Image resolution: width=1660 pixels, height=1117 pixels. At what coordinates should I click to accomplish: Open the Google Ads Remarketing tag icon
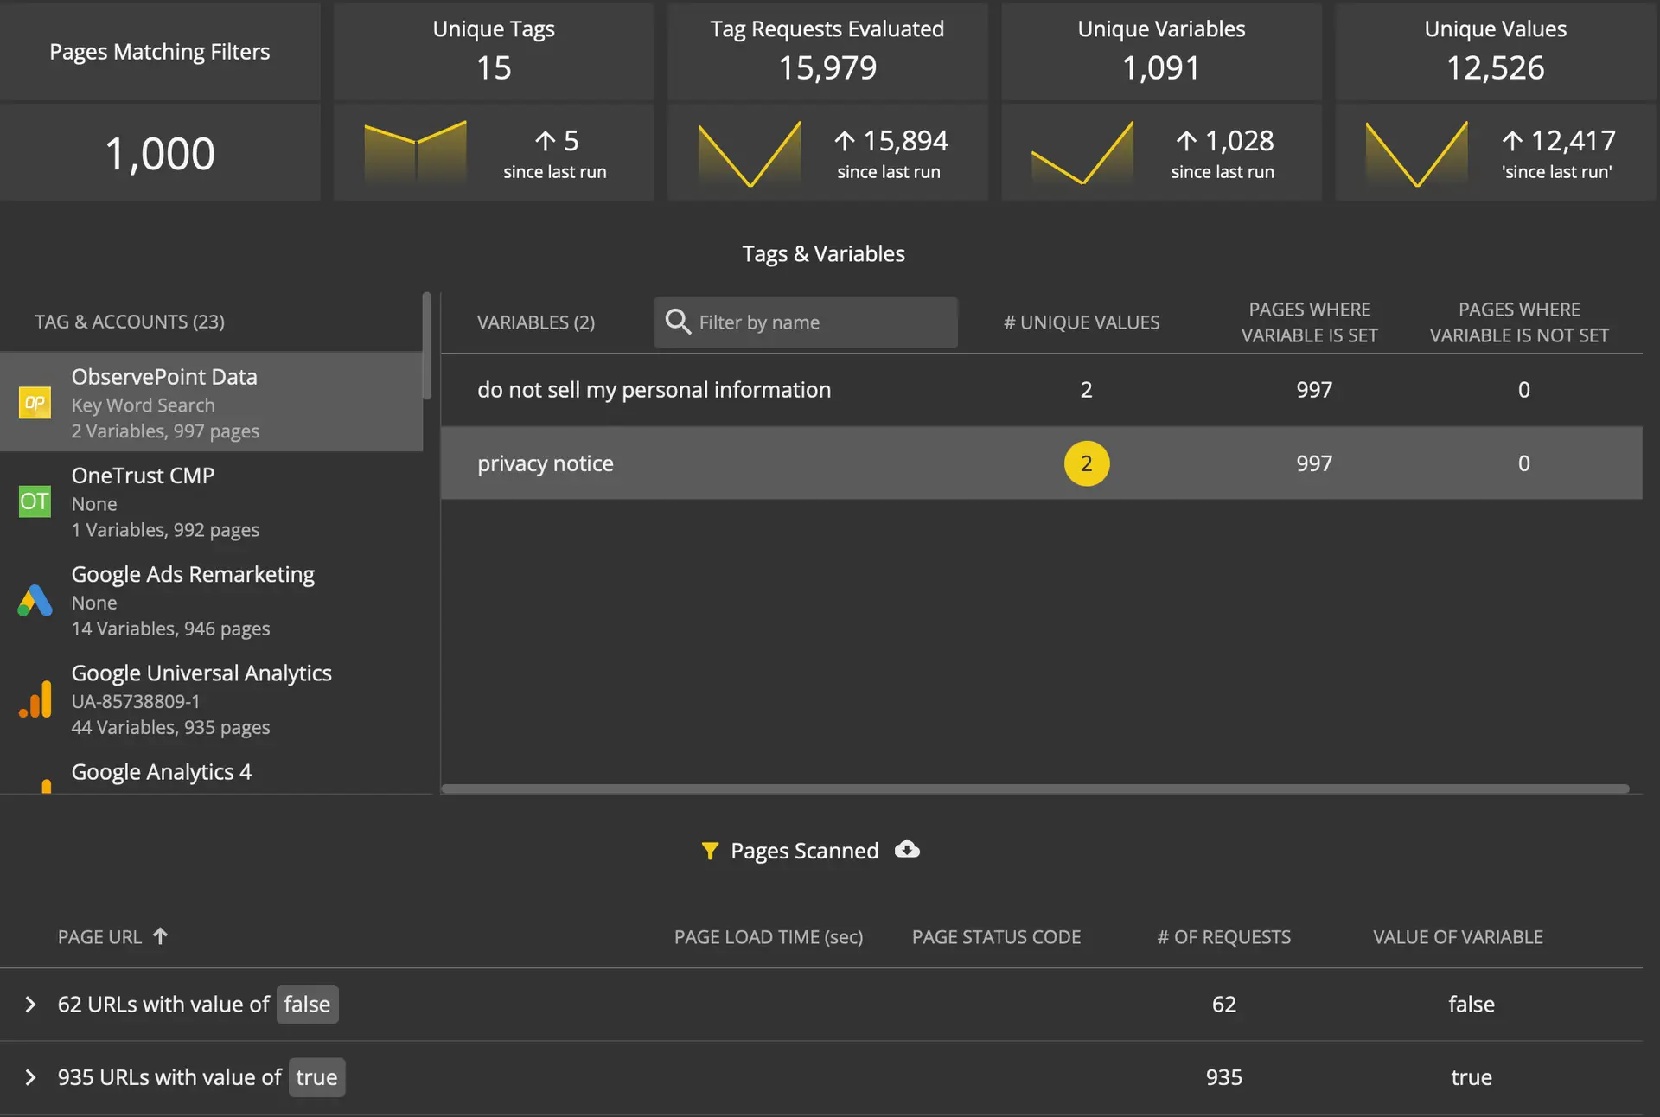(35, 600)
